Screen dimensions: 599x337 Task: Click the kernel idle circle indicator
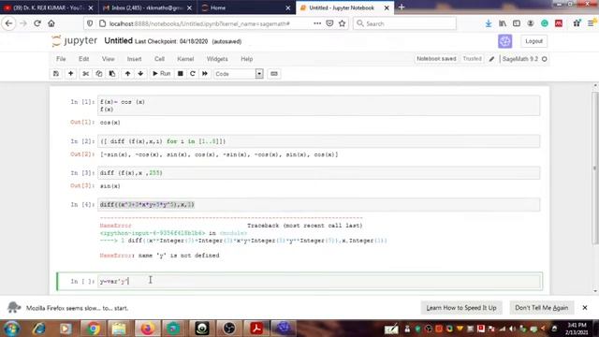coord(545,59)
